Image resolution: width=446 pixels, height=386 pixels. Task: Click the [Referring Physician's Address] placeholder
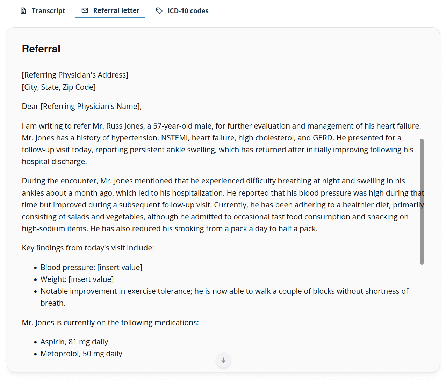coord(75,74)
